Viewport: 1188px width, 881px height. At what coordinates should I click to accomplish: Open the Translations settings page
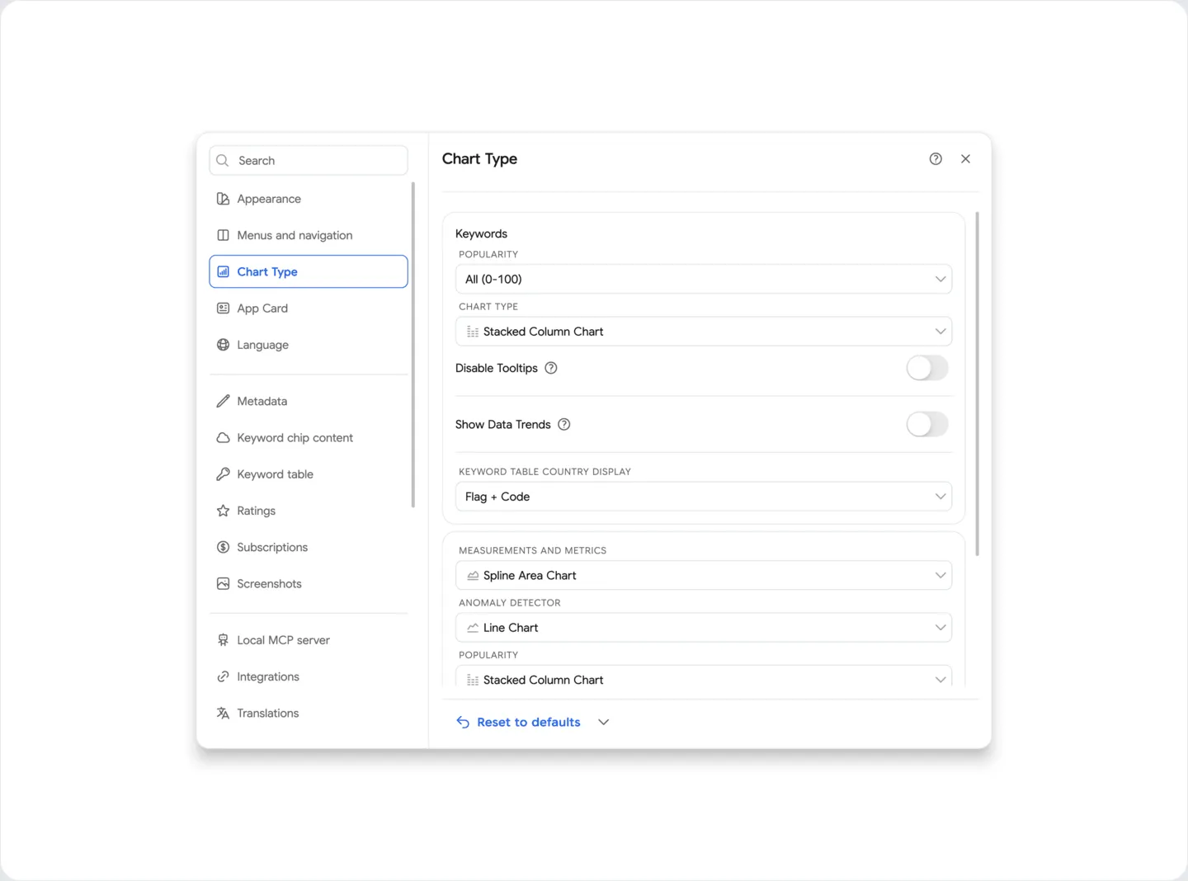point(309,714)
